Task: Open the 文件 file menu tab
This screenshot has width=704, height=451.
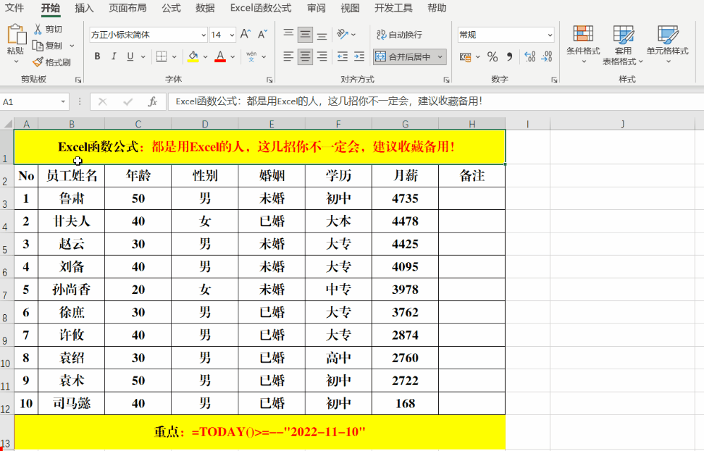Action: coord(14,8)
